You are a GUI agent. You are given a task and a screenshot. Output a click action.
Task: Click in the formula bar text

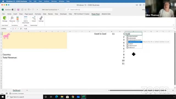pos(26,29)
